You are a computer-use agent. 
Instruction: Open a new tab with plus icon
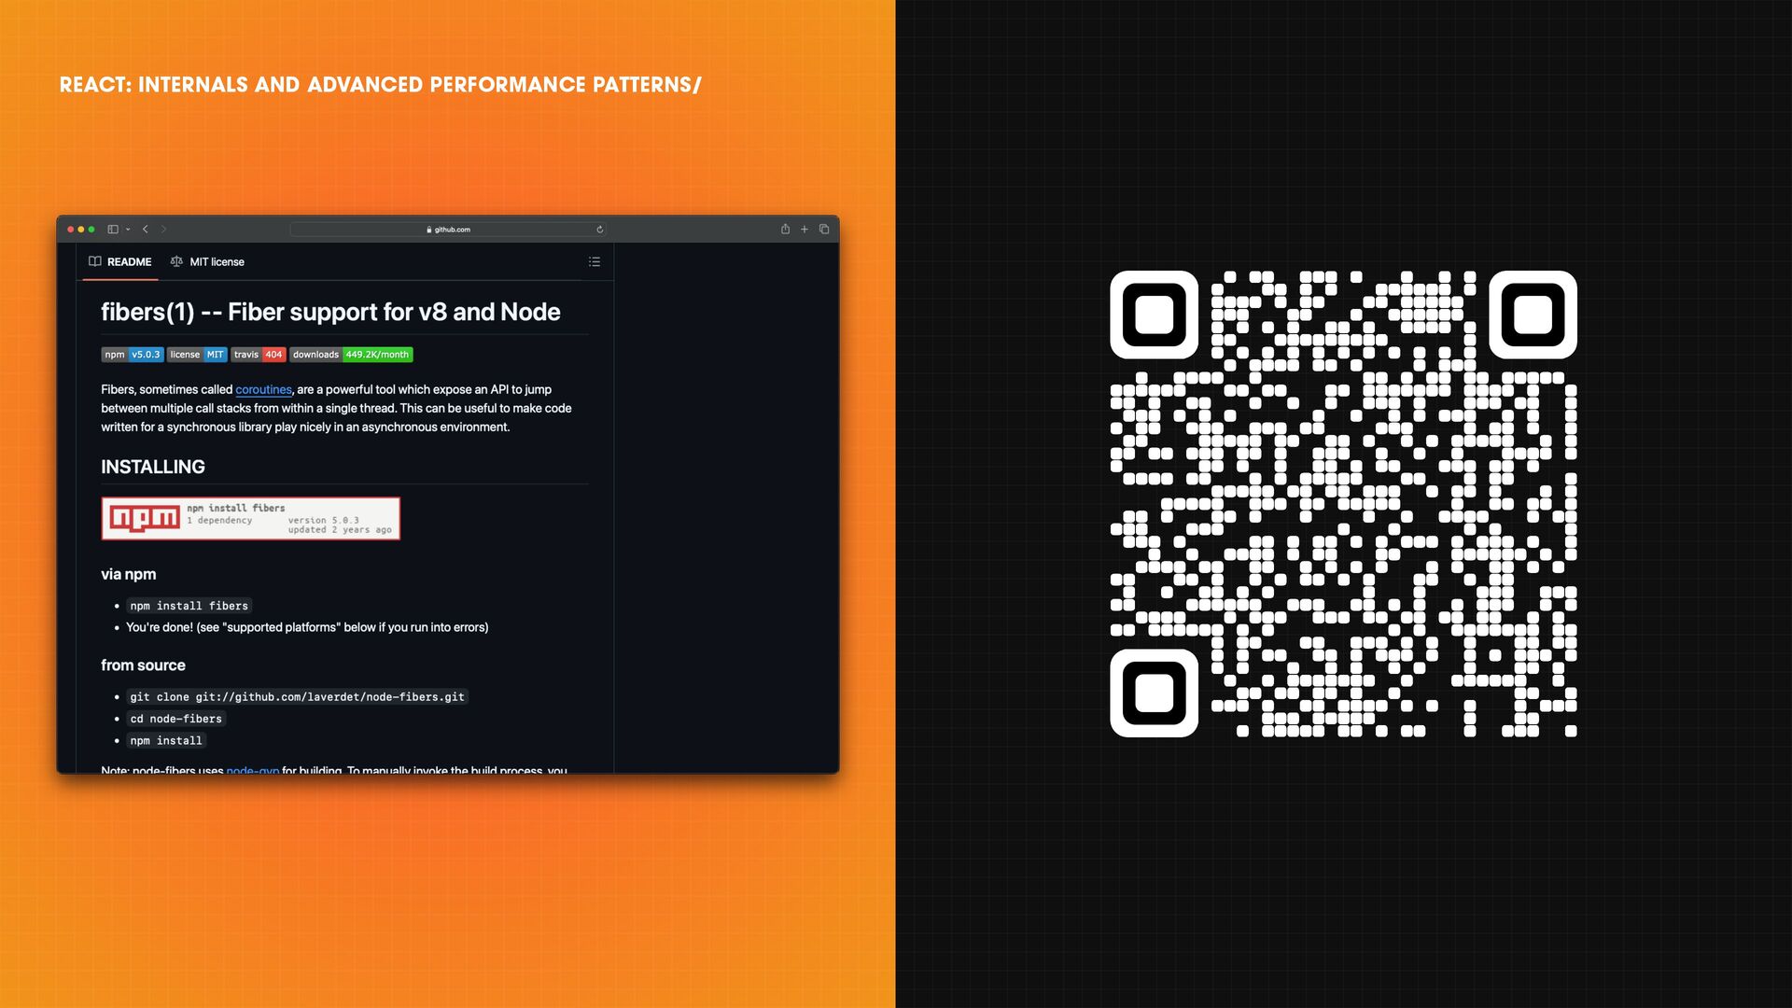tap(805, 229)
